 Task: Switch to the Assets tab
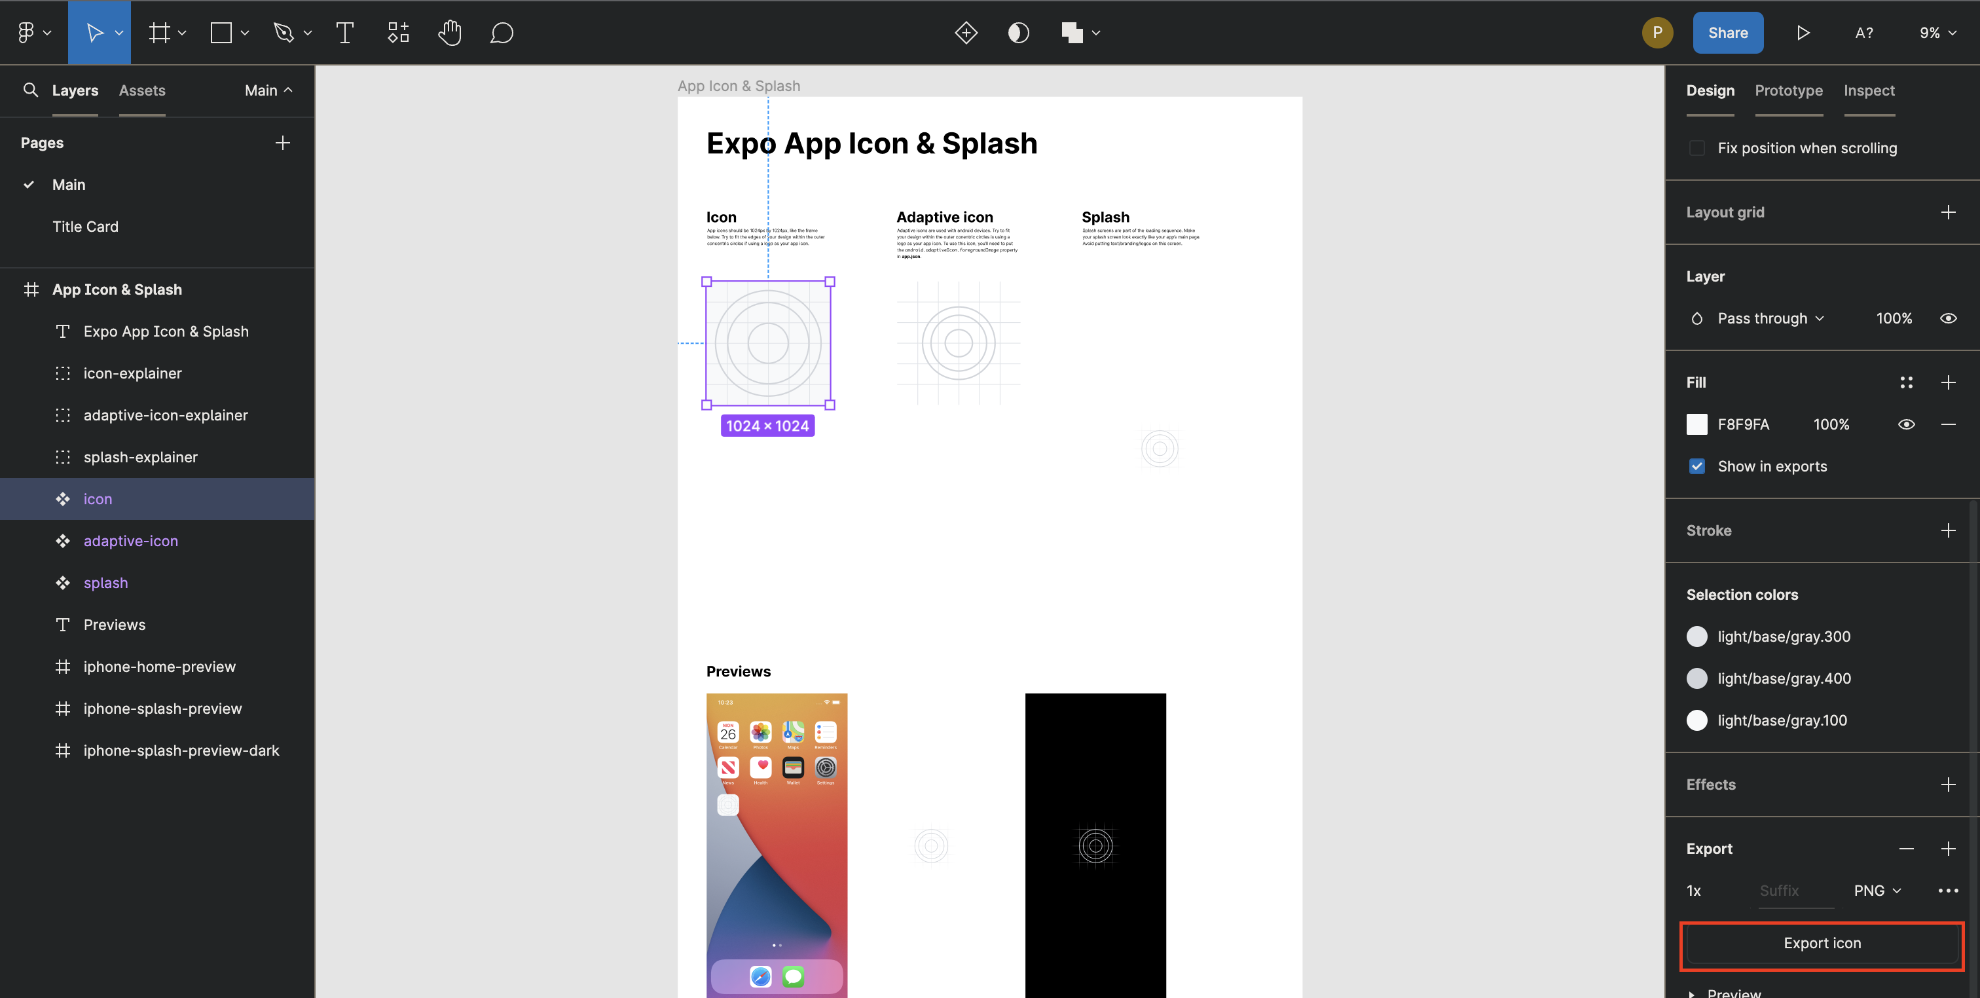tap(142, 90)
